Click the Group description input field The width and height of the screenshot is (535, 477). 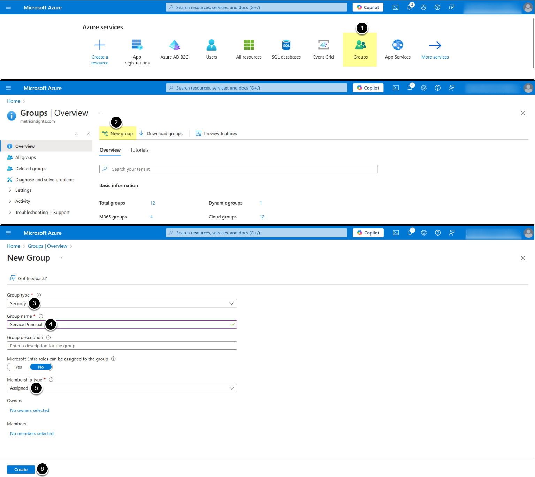tap(122, 346)
